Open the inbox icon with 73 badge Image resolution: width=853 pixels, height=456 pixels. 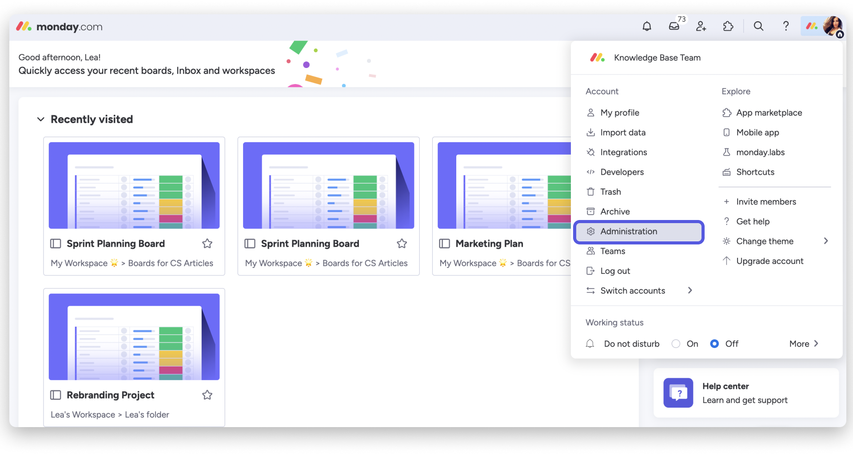point(674,26)
